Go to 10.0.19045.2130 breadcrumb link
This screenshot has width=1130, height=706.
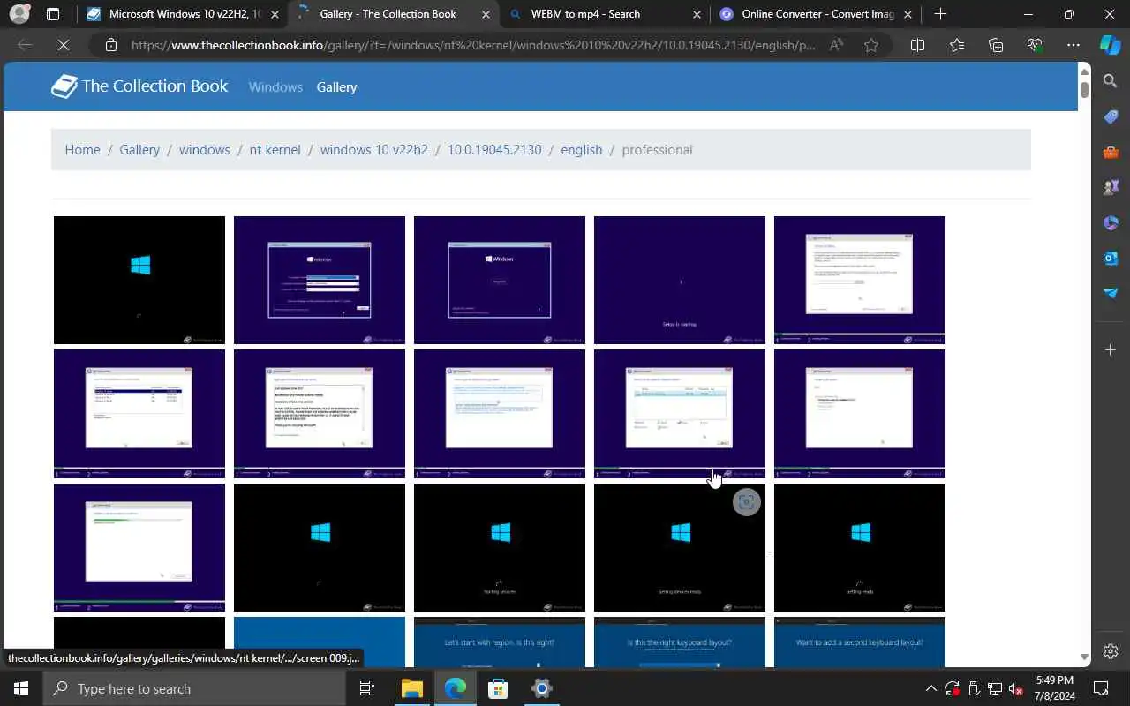[494, 150]
